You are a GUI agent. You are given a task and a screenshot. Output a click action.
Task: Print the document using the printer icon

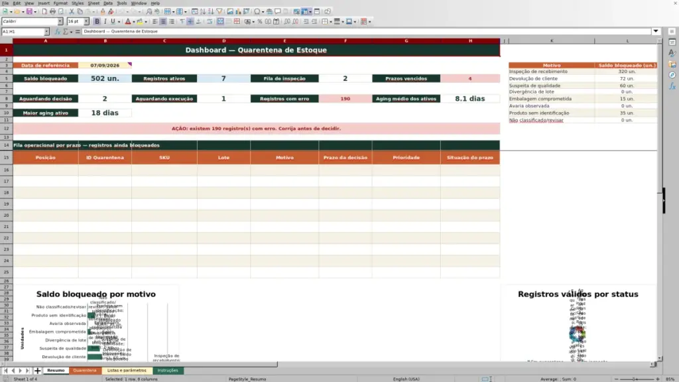pos(52,12)
